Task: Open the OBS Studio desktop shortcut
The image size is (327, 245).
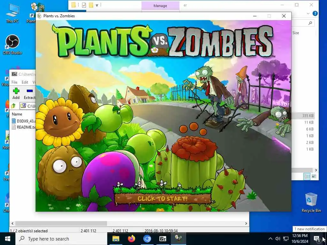Action: pos(12,45)
